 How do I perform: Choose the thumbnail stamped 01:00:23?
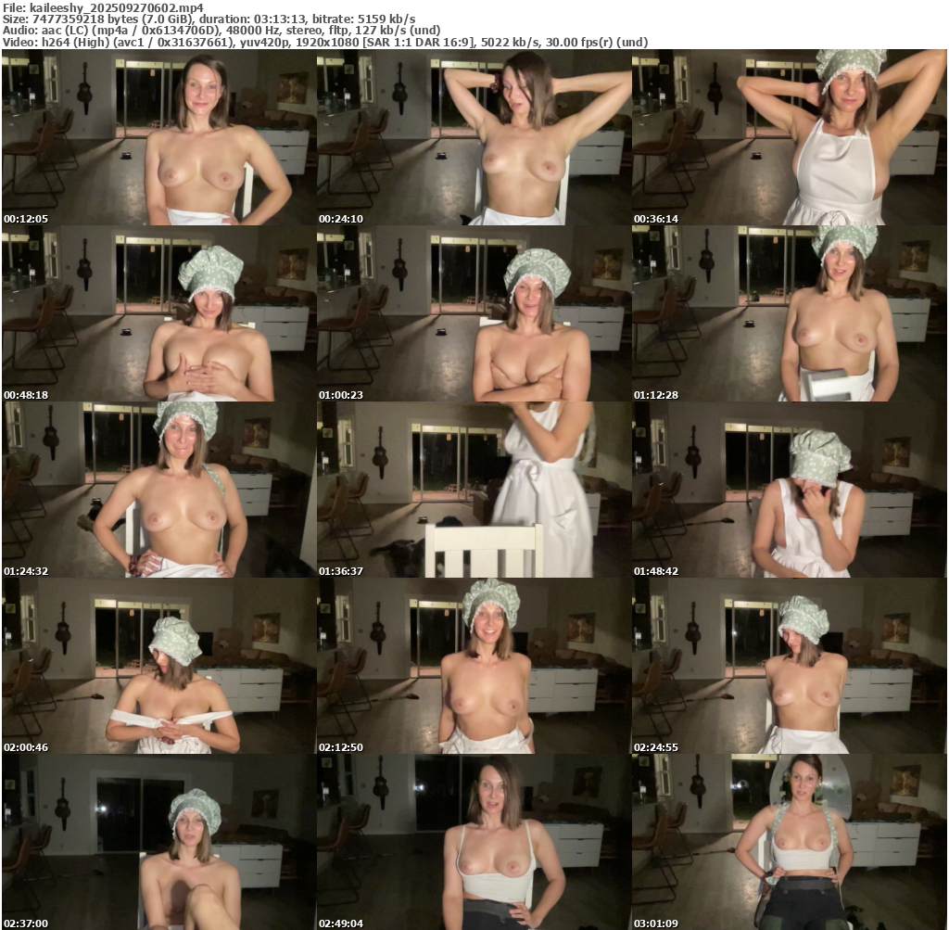pyautogui.click(x=474, y=313)
